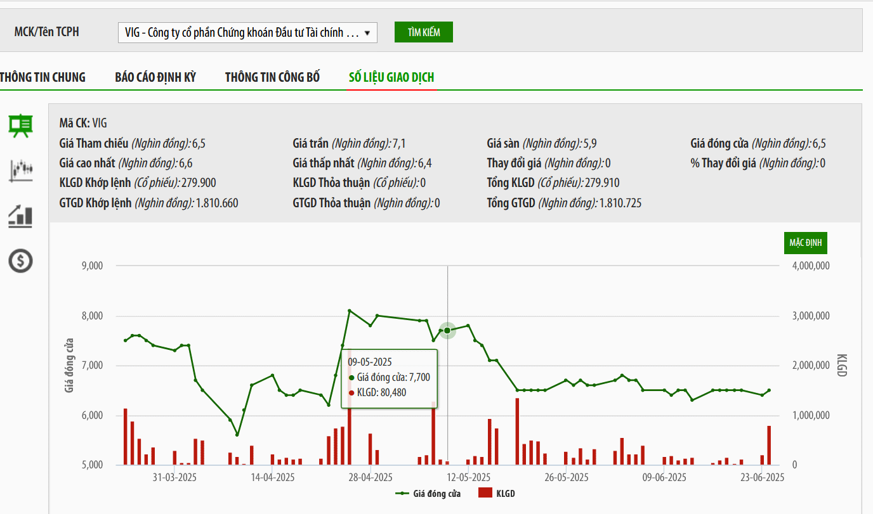The height and width of the screenshot is (514, 873).
Task: Select the SỐ LIỆU GIAO DỊCH tab
Action: 391,77
